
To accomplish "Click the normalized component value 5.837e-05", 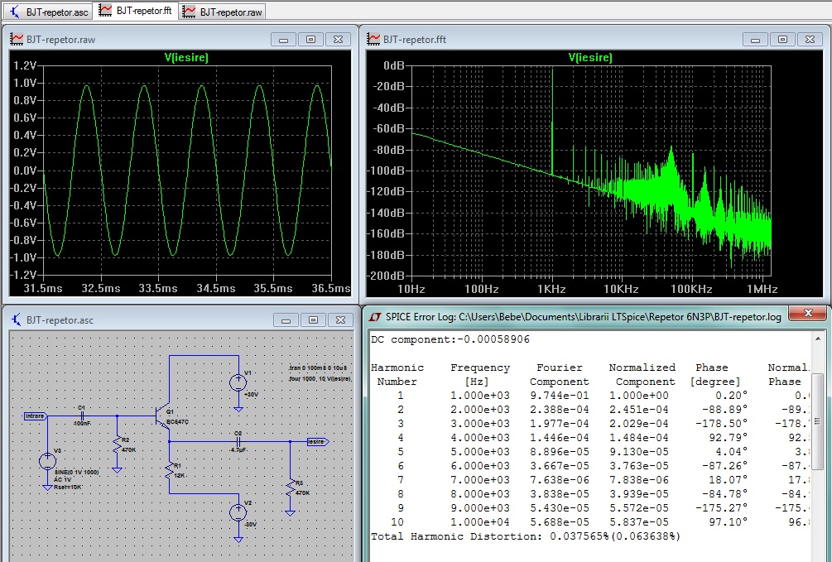I will coord(639,522).
